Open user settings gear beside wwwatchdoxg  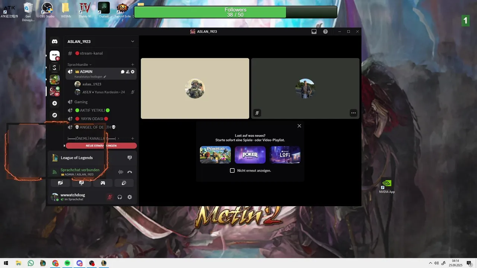130,197
